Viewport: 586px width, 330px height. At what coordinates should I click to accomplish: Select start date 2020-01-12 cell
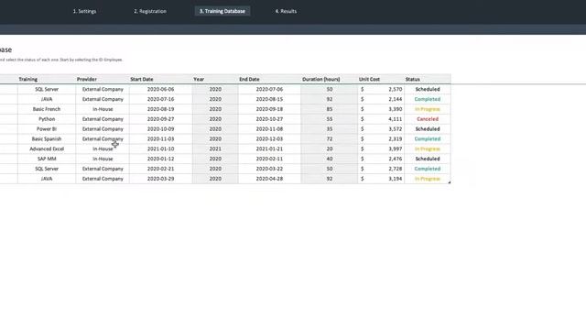point(161,159)
